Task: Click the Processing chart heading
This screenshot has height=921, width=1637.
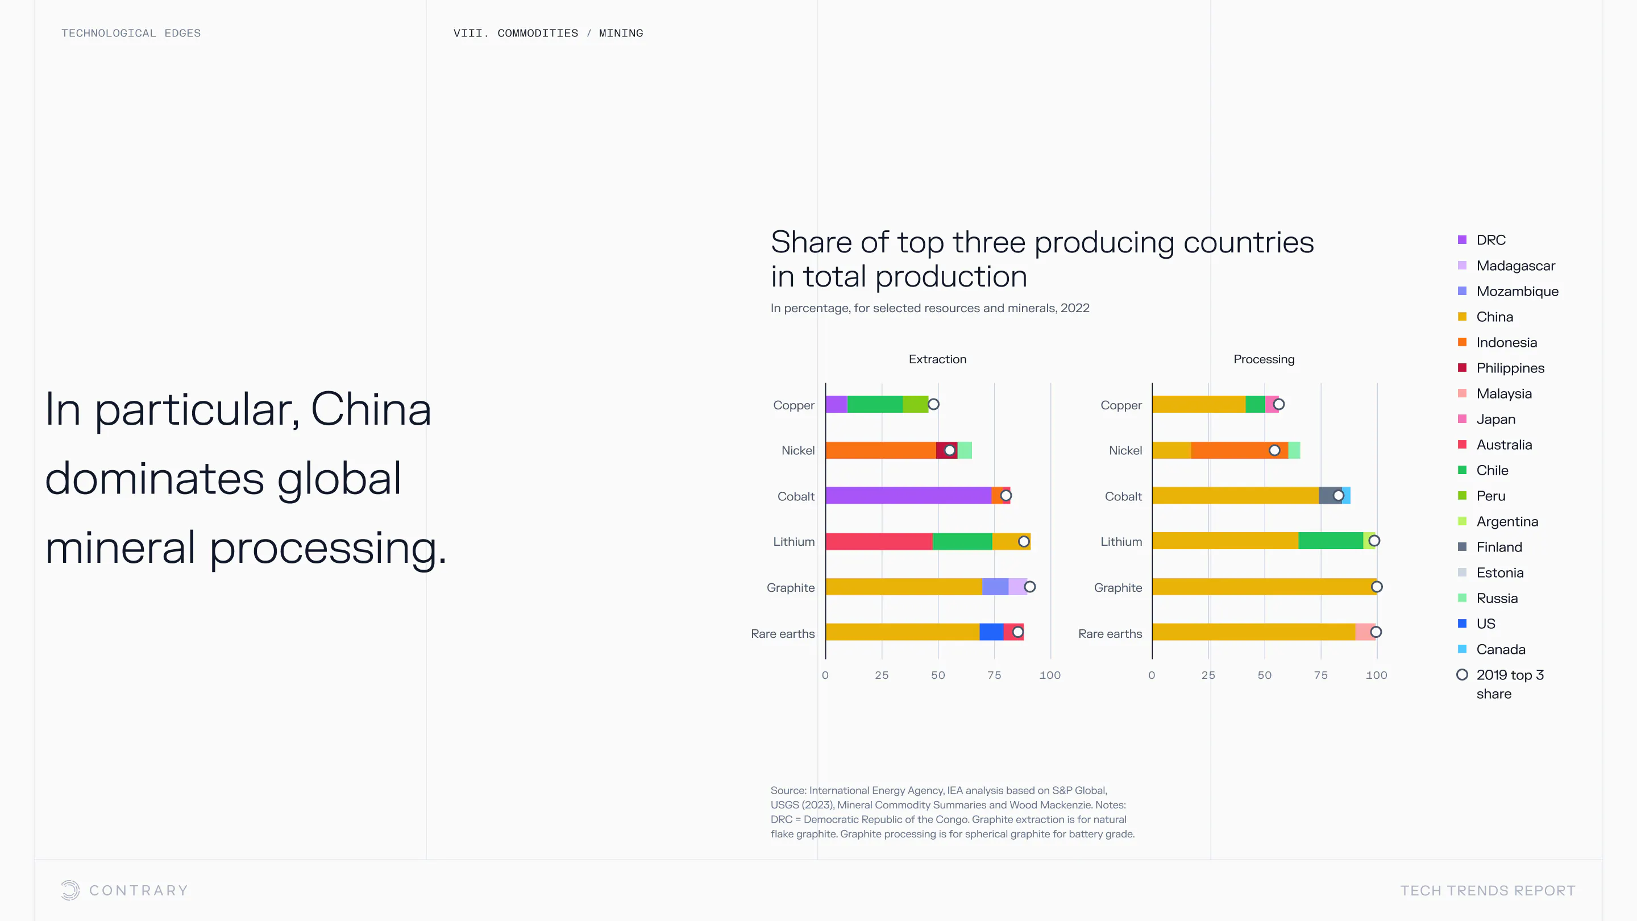Action: click(x=1264, y=359)
